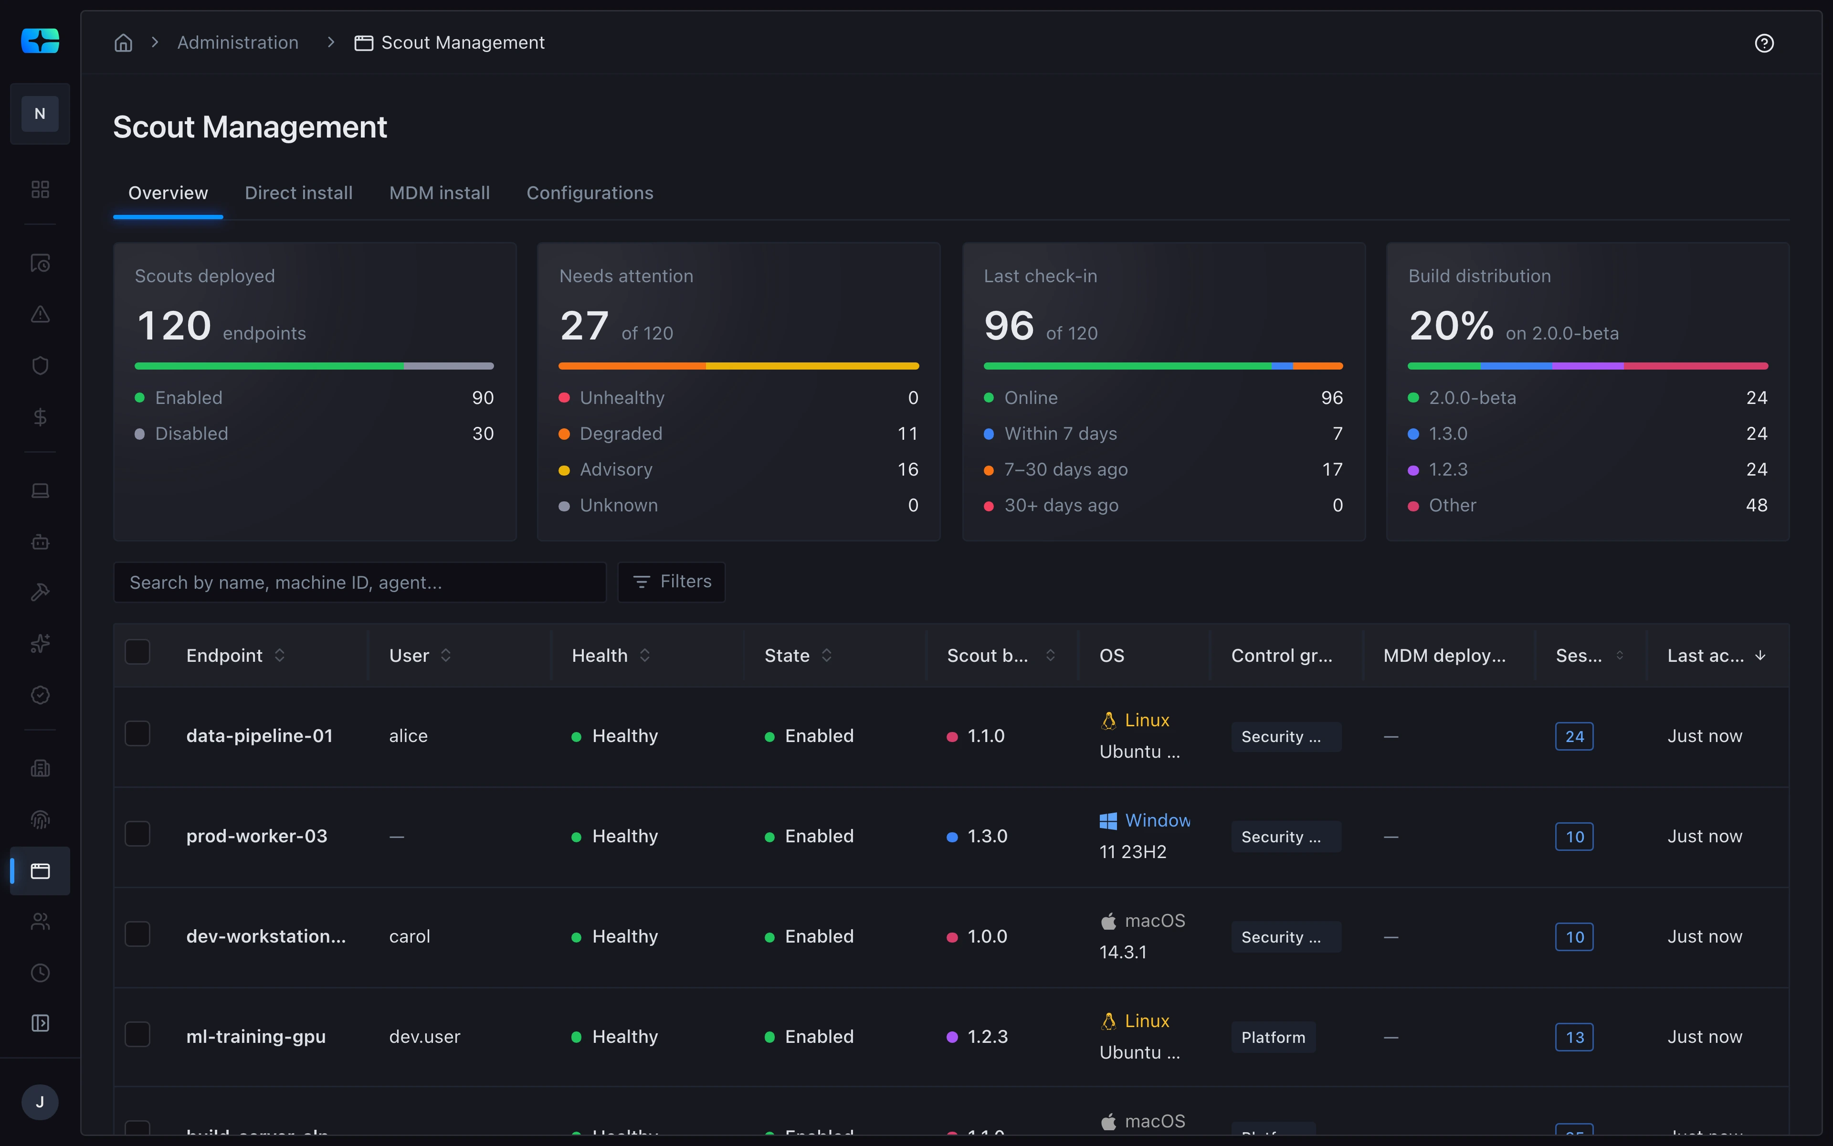This screenshot has height=1146, width=1833.
Task: Sort by the State column header
Action: coord(826,656)
